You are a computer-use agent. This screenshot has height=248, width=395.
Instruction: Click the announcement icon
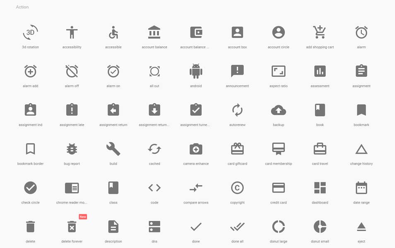tap(237, 71)
